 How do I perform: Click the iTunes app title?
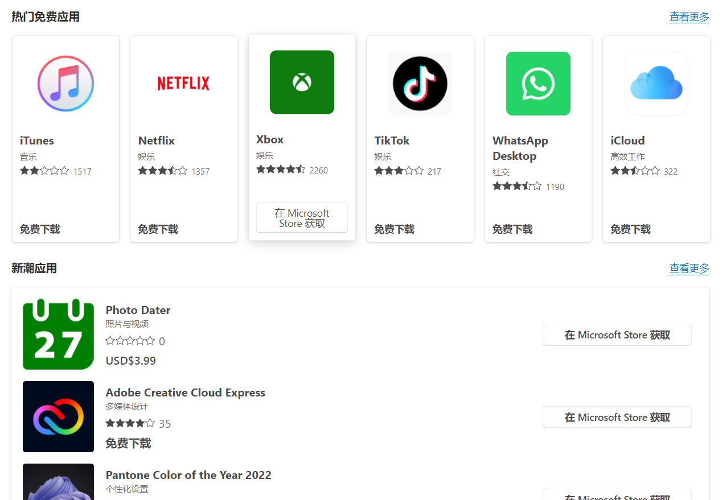click(x=37, y=141)
